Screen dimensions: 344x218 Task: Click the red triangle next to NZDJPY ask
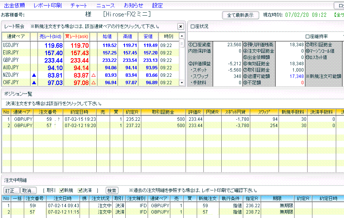pyautogui.click(x=93, y=75)
